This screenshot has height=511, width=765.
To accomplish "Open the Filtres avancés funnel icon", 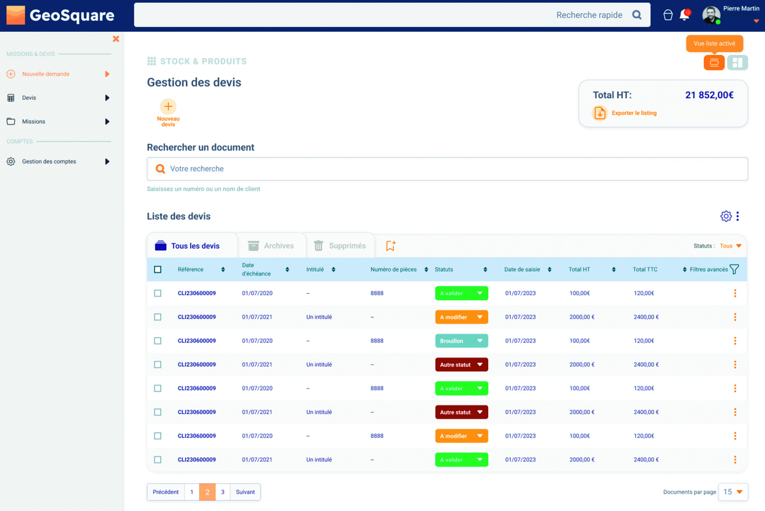I will 734,269.
